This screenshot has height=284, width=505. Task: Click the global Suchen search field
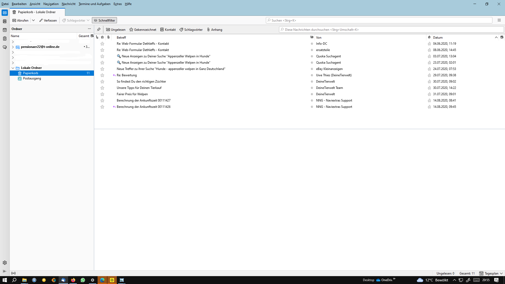pos(379,20)
